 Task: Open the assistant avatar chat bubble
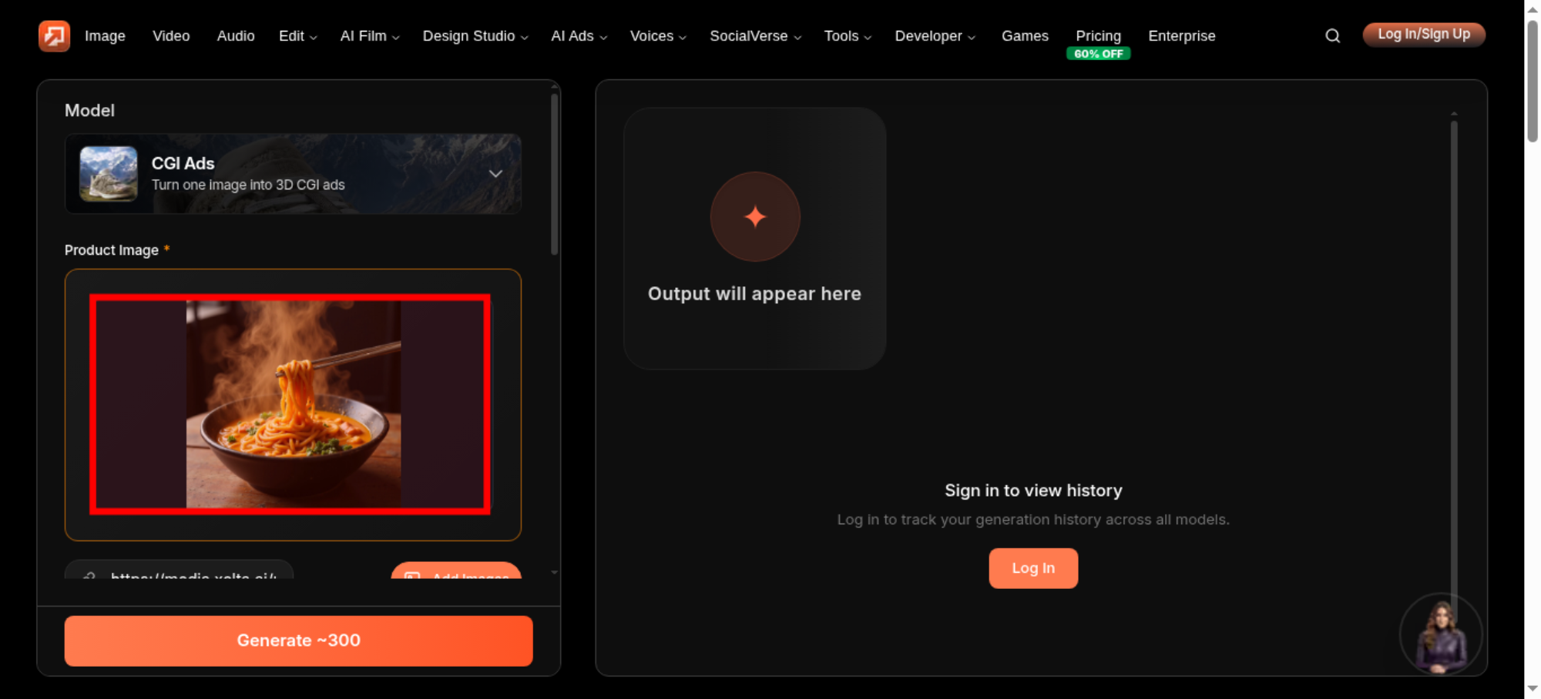1440,634
